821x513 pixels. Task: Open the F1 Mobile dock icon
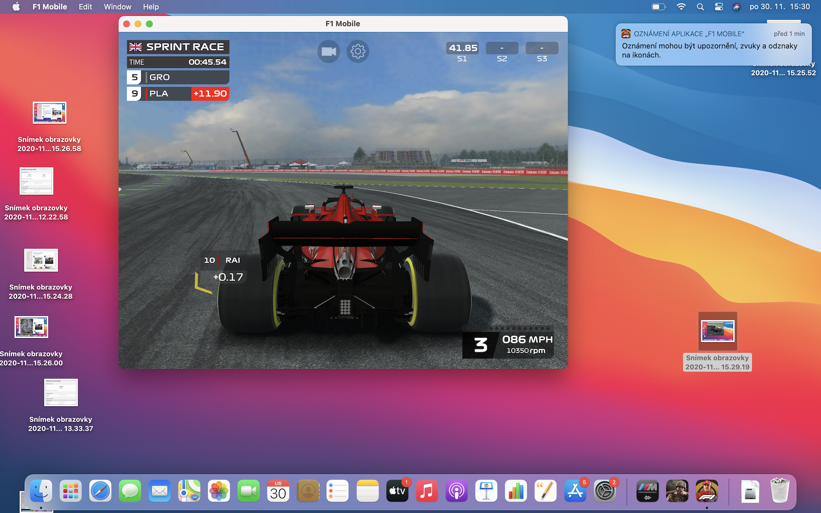pos(707,491)
